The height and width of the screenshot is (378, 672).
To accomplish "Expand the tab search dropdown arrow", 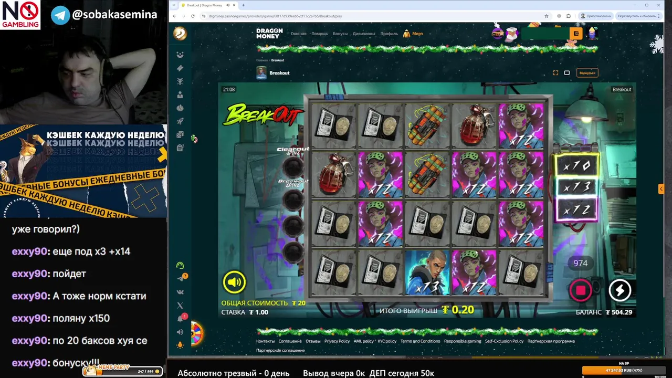I will pos(174,5).
